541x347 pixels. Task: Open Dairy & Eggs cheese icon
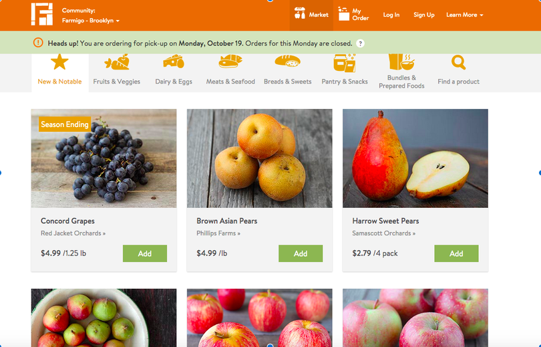174,62
